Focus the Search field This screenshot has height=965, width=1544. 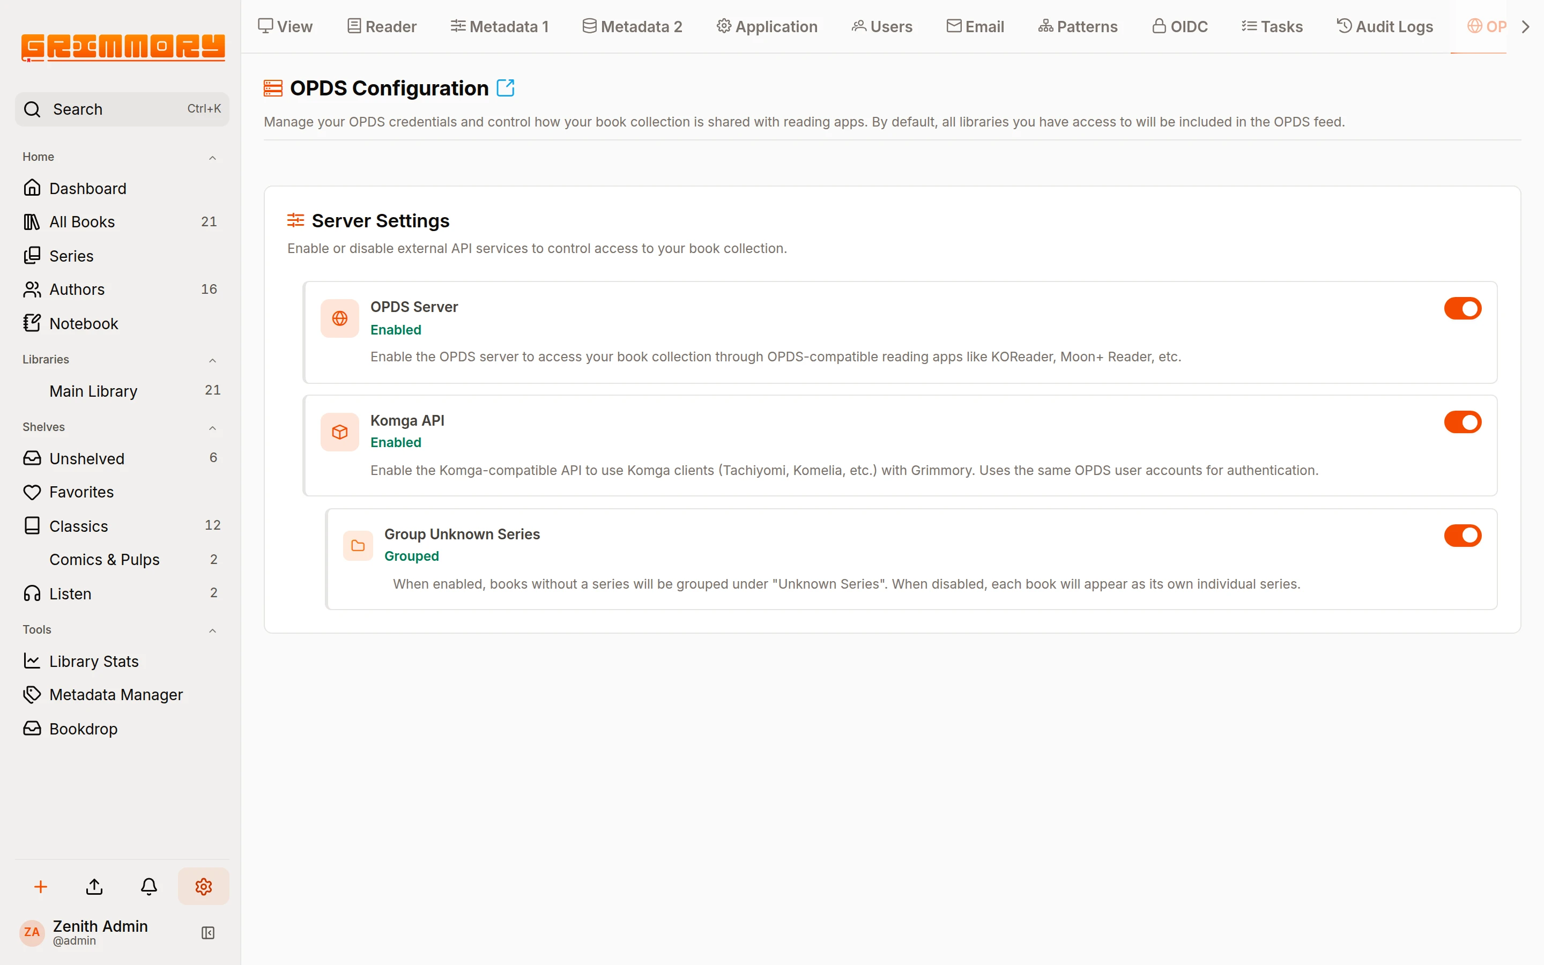(122, 109)
